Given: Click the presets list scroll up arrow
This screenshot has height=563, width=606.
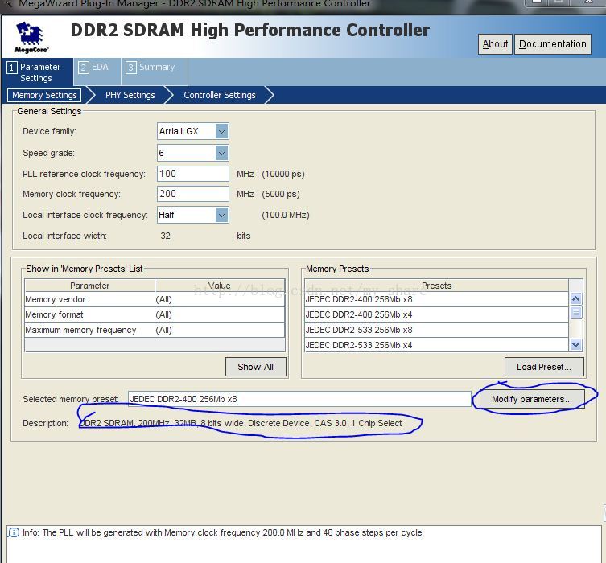Looking at the screenshot, I should click(x=576, y=299).
